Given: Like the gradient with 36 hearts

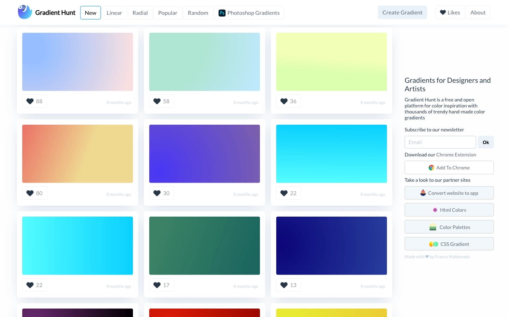Looking at the screenshot, I should 289,101.
